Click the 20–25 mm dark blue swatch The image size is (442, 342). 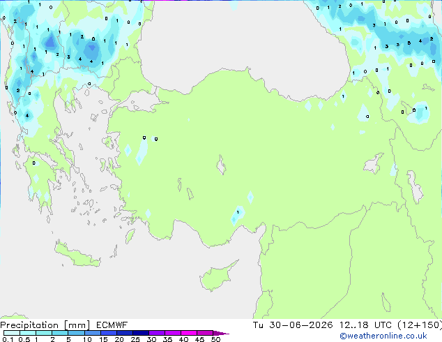[124, 333]
